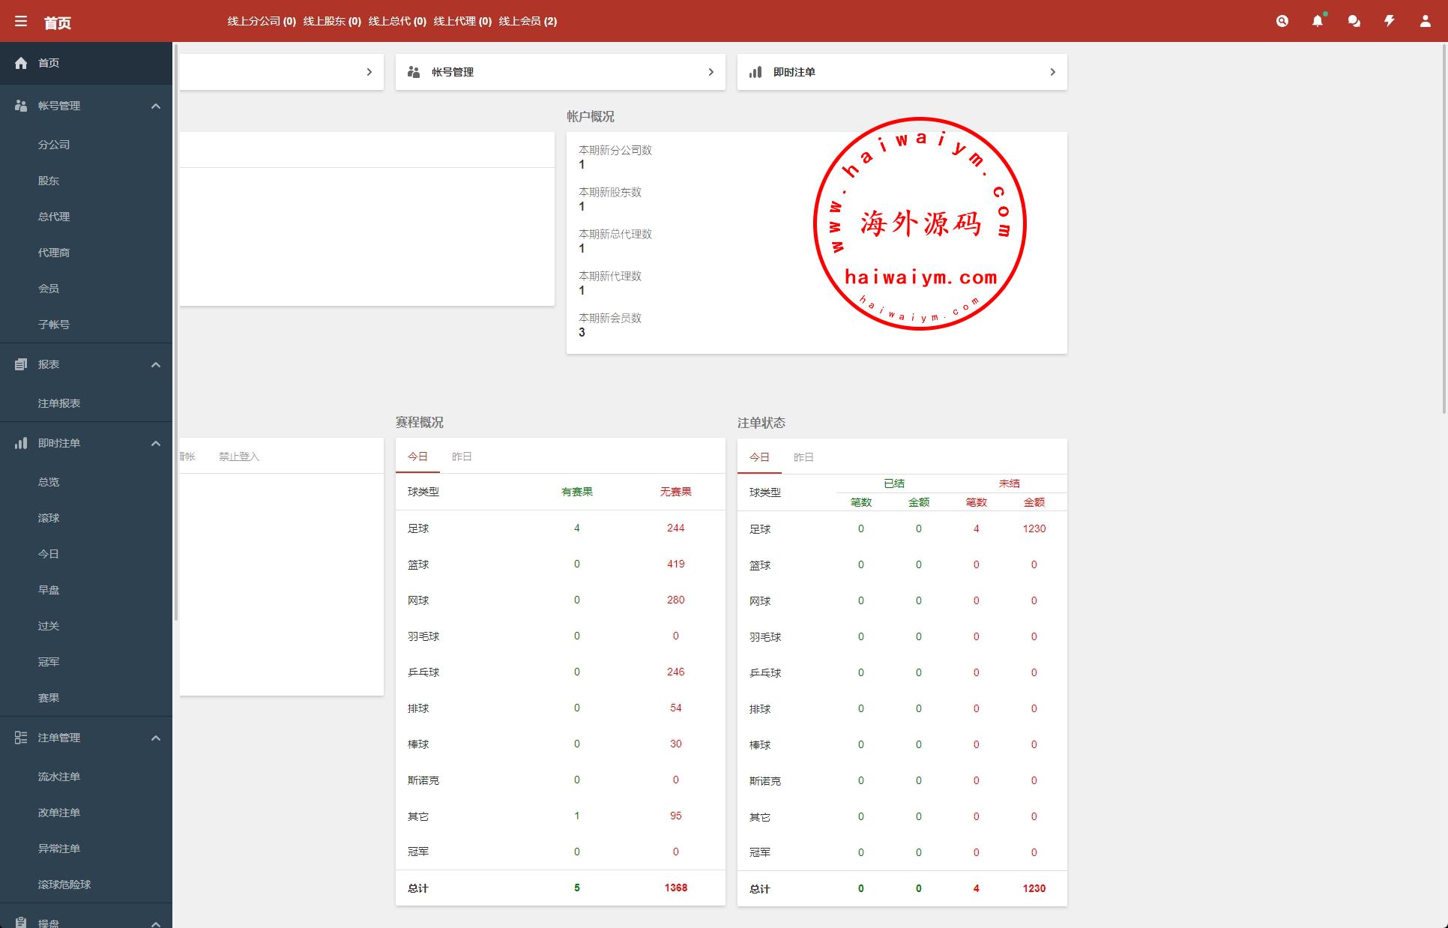Collapse the 报表 sidebar section
This screenshot has height=928, width=1448.
coord(156,365)
